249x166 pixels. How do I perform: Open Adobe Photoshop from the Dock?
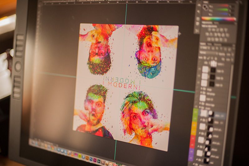91,159
